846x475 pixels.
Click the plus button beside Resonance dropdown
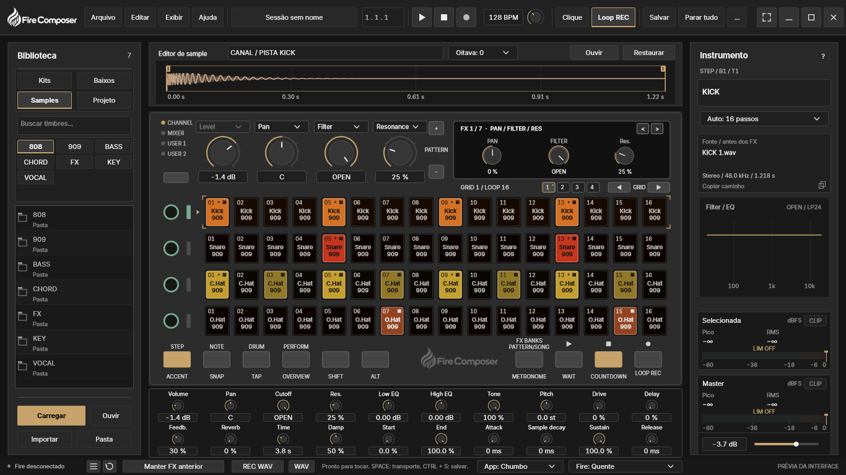(x=436, y=128)
